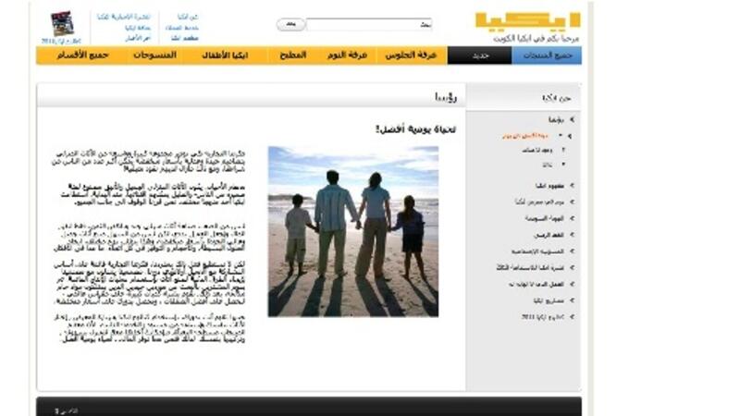Expand the arrow beside مشاريع ايكيا
The width and height of the screenshot is (740, 416).
(572, 300)
